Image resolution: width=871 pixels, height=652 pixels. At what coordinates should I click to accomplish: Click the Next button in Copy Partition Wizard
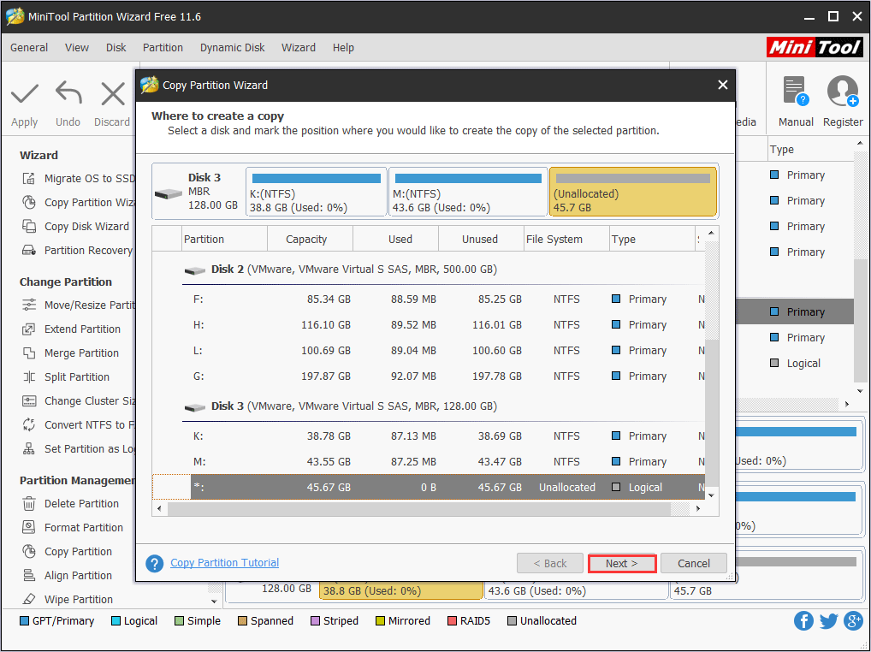(622, 563)
